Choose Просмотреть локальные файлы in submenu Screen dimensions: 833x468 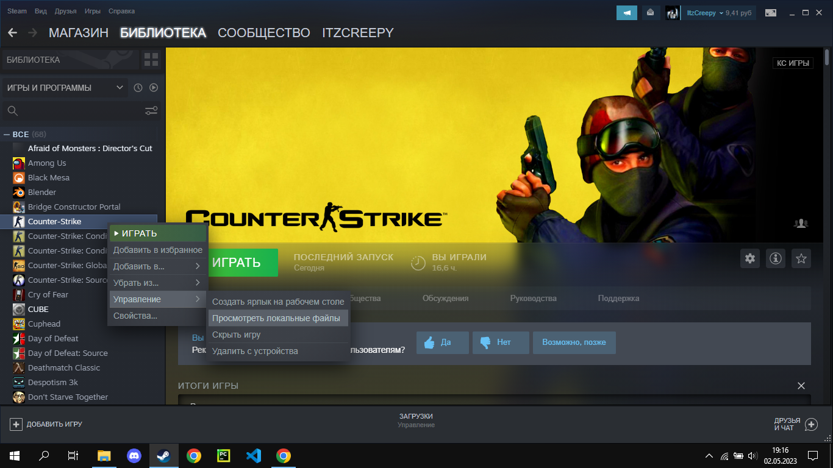278,318
